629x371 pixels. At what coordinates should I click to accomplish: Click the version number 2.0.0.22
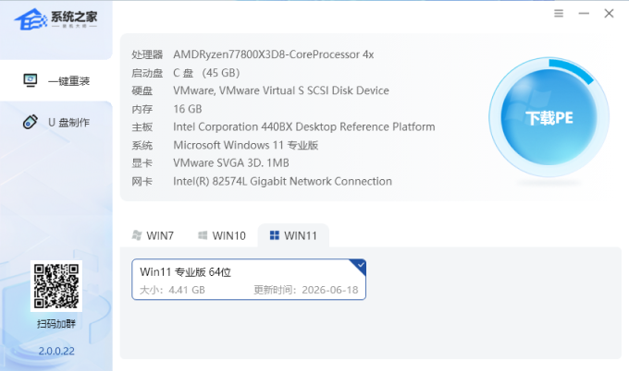click(56, 351)
